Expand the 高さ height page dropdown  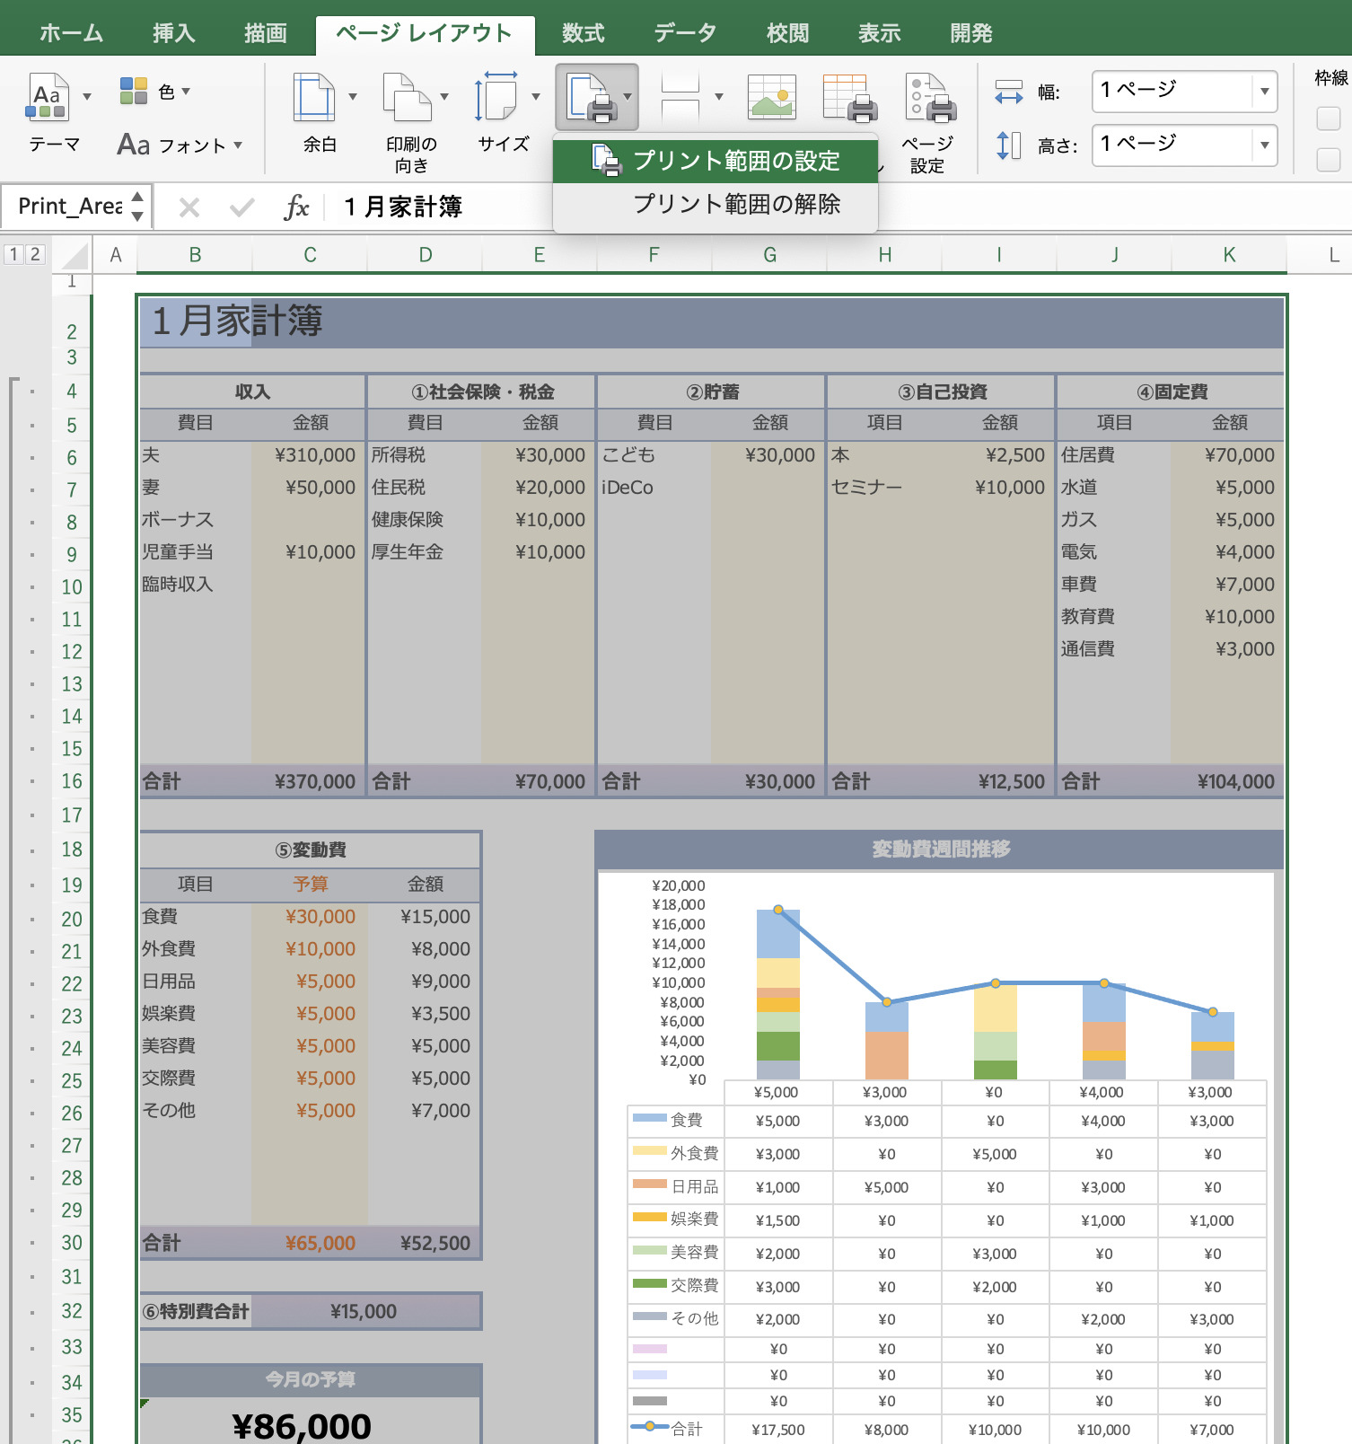coord(1264,145)
